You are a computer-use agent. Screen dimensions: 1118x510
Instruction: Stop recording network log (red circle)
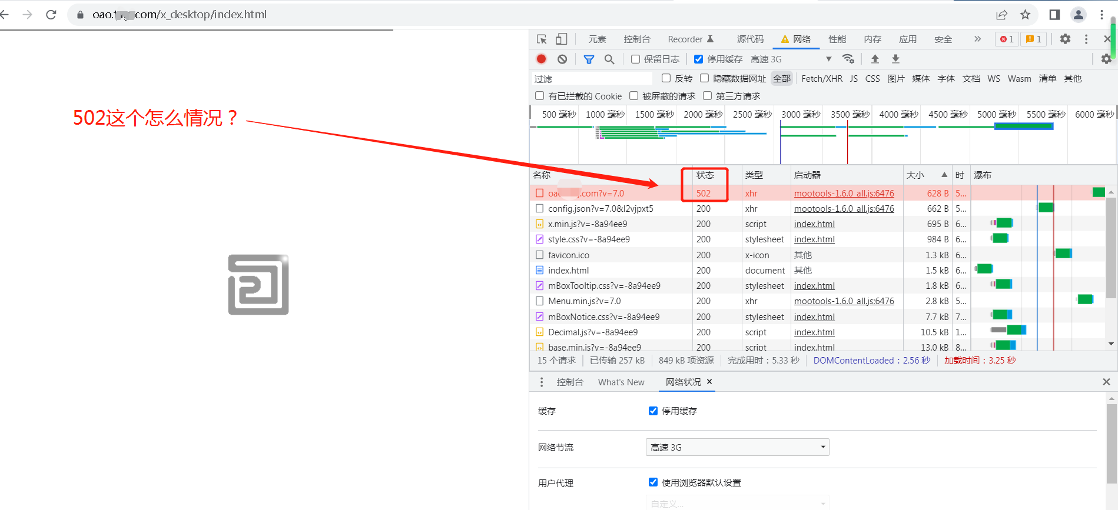[x=541, y=59]
